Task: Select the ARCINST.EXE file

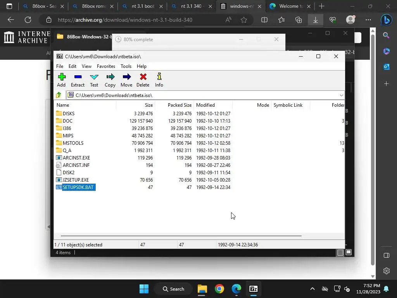Action: click(x=73, y=158)
